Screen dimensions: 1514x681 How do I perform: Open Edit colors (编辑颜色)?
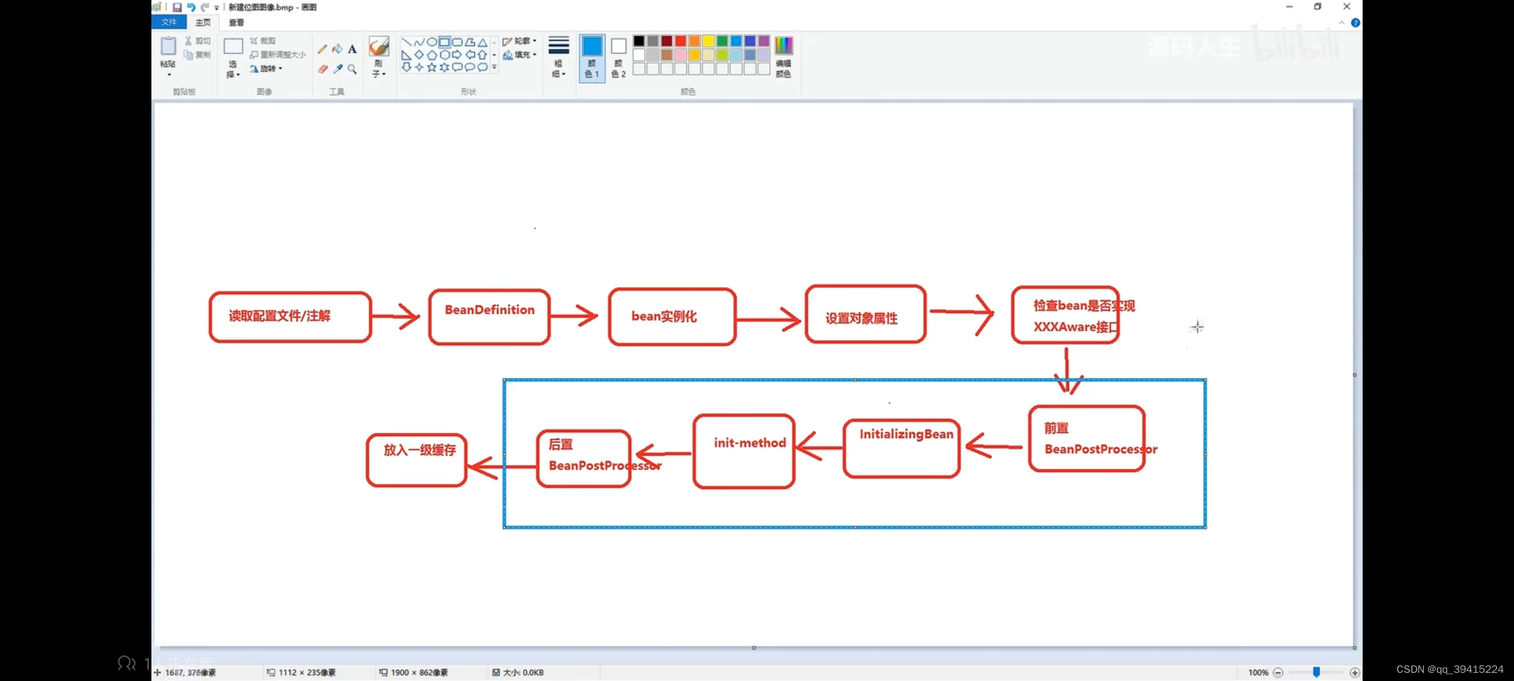click(x=783, y=57)
